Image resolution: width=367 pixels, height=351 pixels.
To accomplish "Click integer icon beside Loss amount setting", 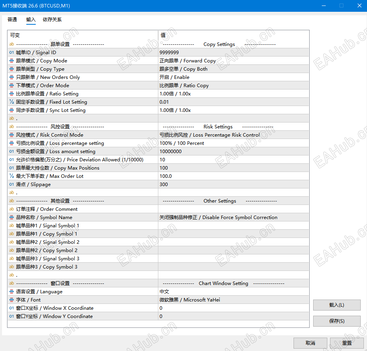I will (x=11, y=151).
